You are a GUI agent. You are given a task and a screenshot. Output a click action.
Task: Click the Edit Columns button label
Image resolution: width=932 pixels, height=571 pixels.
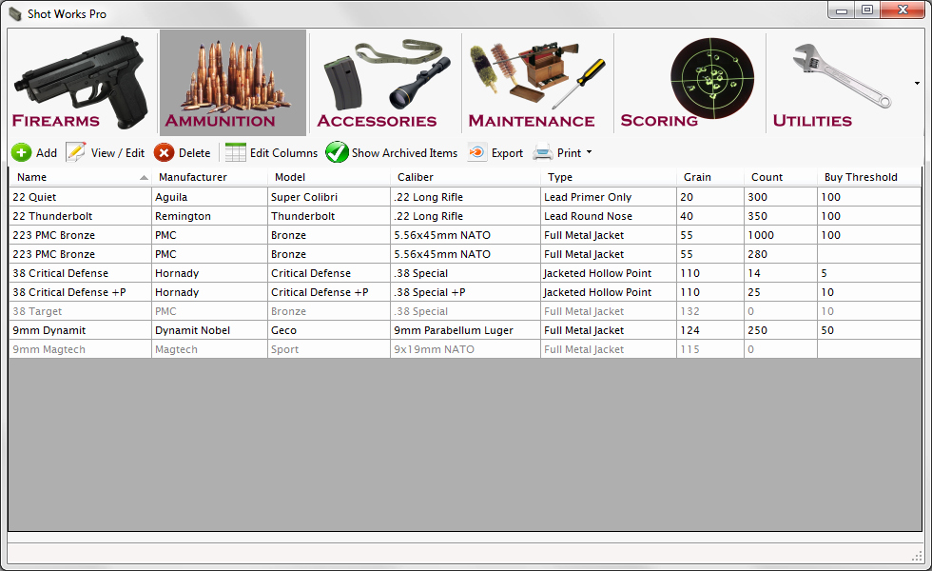coord(283,153)
